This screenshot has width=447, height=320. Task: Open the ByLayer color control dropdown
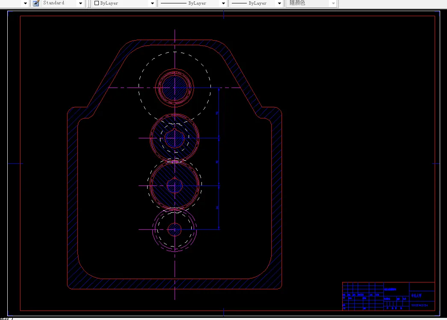[152, 3]
